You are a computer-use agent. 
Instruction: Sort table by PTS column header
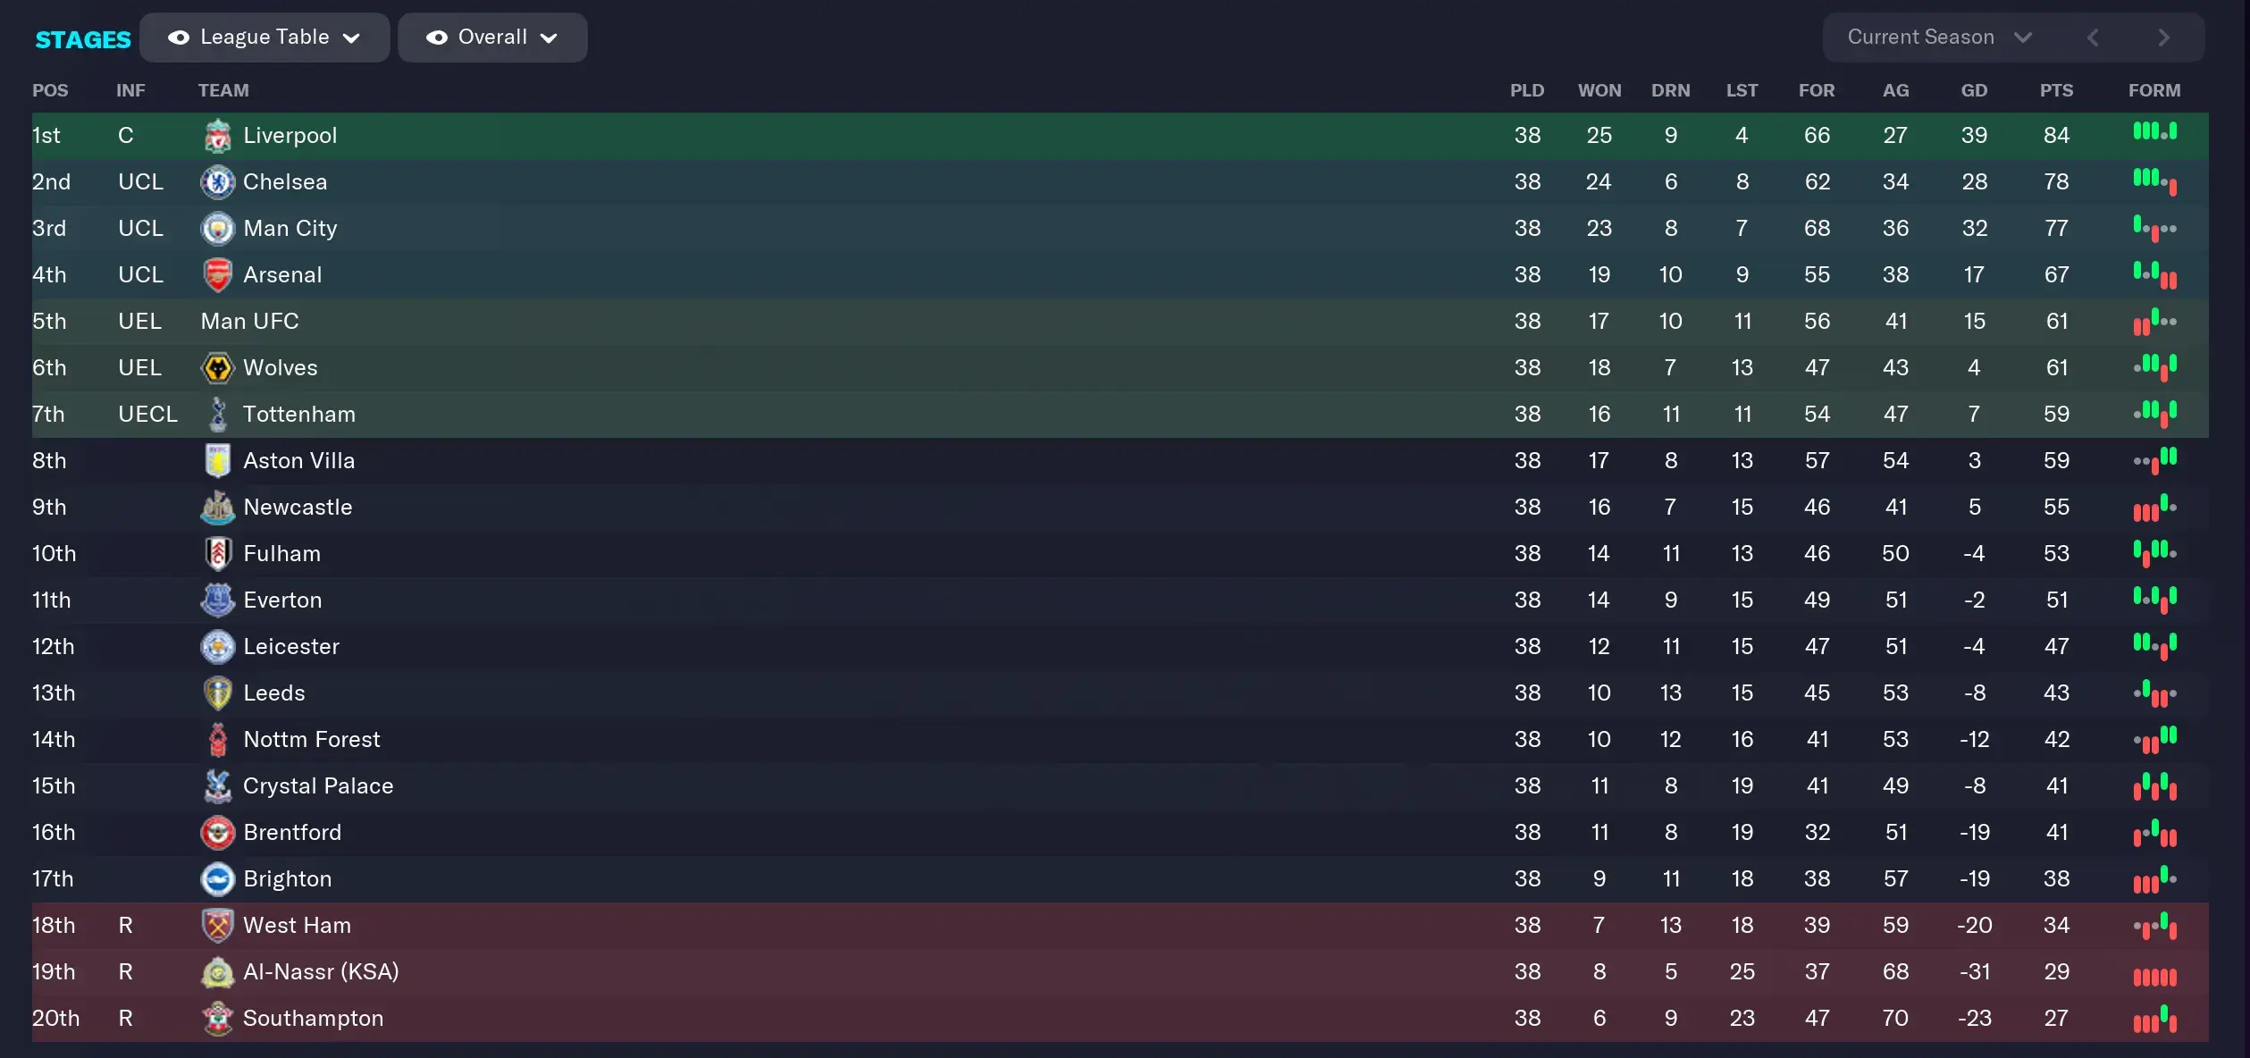coord(2056,90)
